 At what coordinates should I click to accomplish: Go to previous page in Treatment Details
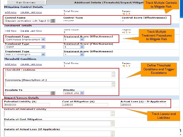pos(124,32)
